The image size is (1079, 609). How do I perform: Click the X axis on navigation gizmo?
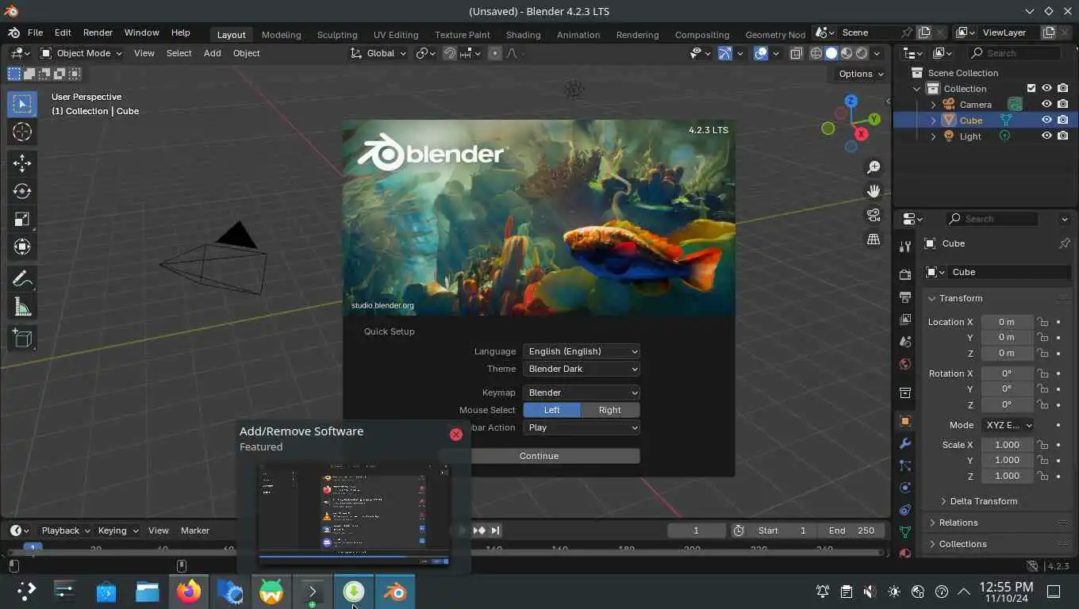pos(861,134)
